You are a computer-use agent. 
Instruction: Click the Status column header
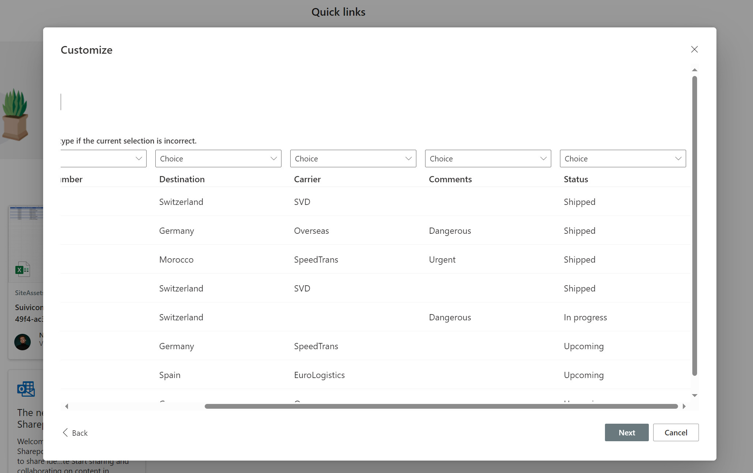pos(576,179)
